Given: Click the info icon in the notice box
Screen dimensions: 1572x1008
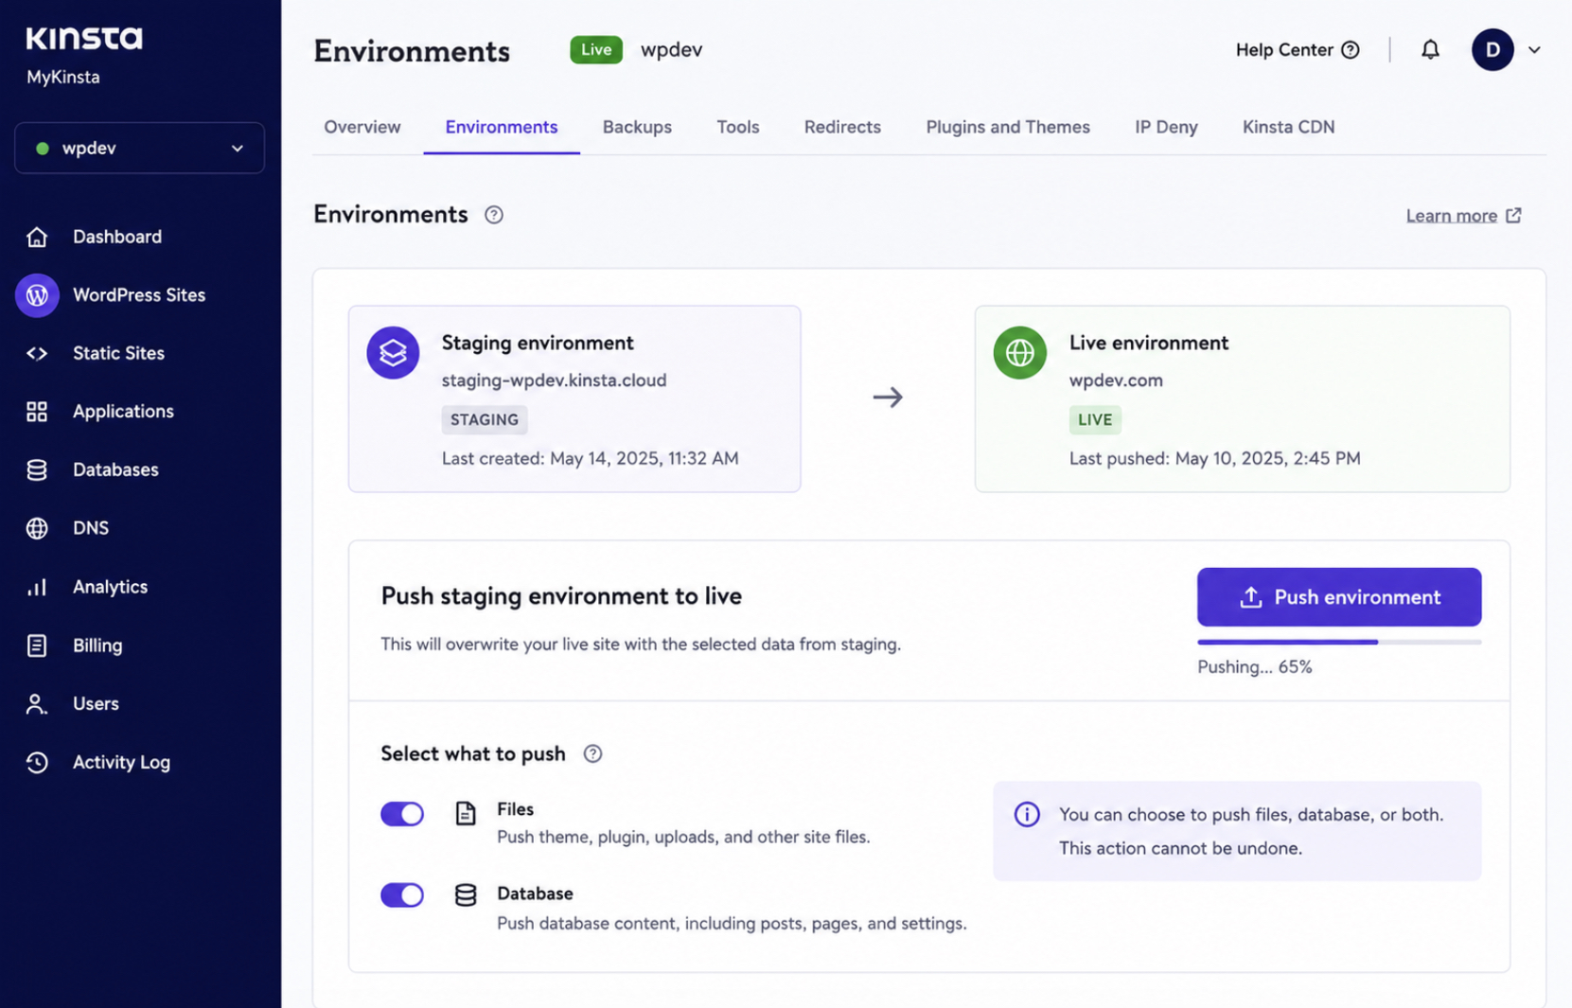Looking at the screenshot, I should [1027, 814].
